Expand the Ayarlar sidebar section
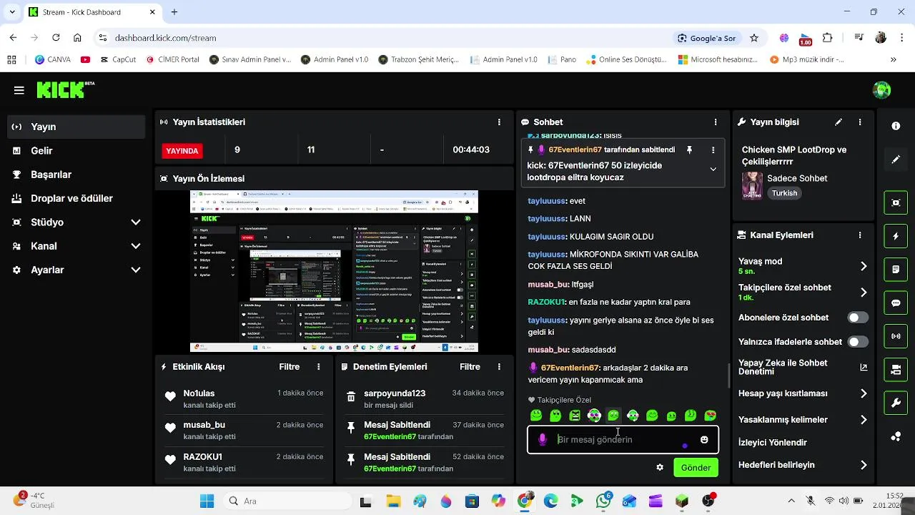The width and height of the screenshot is (915, 515). point(136,270)
